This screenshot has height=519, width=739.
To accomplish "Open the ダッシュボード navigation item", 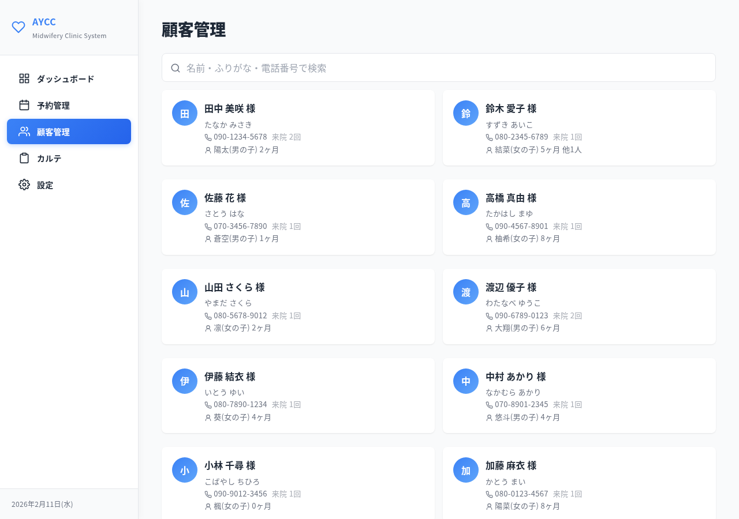I will [65, 78].
